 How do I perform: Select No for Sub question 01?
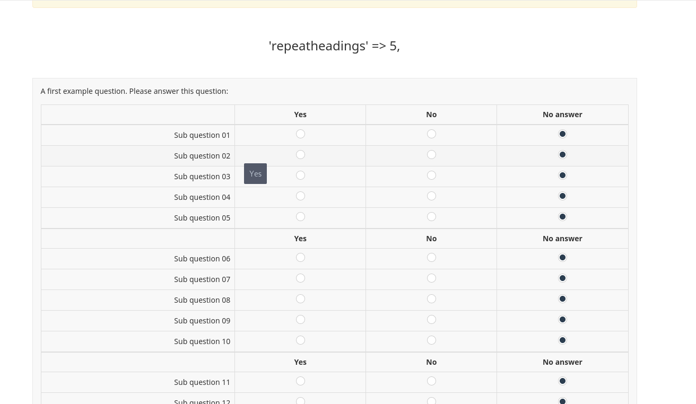point(431,134)
